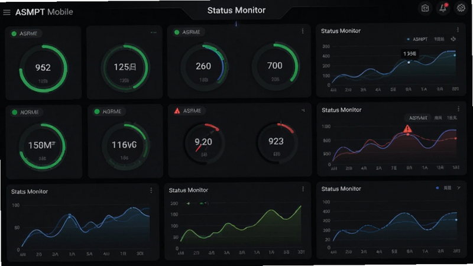Screen dimensions: 473x266
Task: Click the 952 circular gauge
Action: 43,69
